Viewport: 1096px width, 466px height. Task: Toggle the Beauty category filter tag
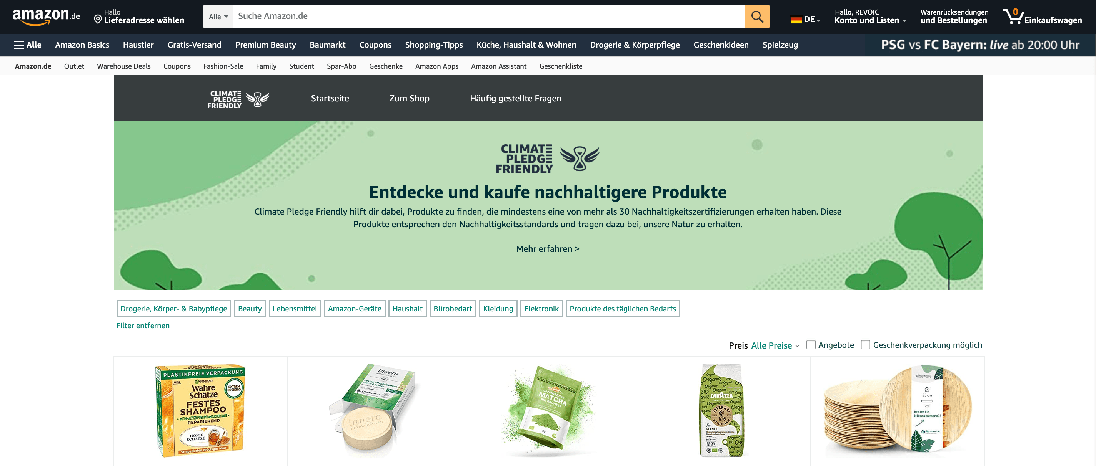[250, 308]
